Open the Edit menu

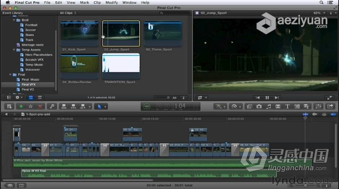[58, 3]
